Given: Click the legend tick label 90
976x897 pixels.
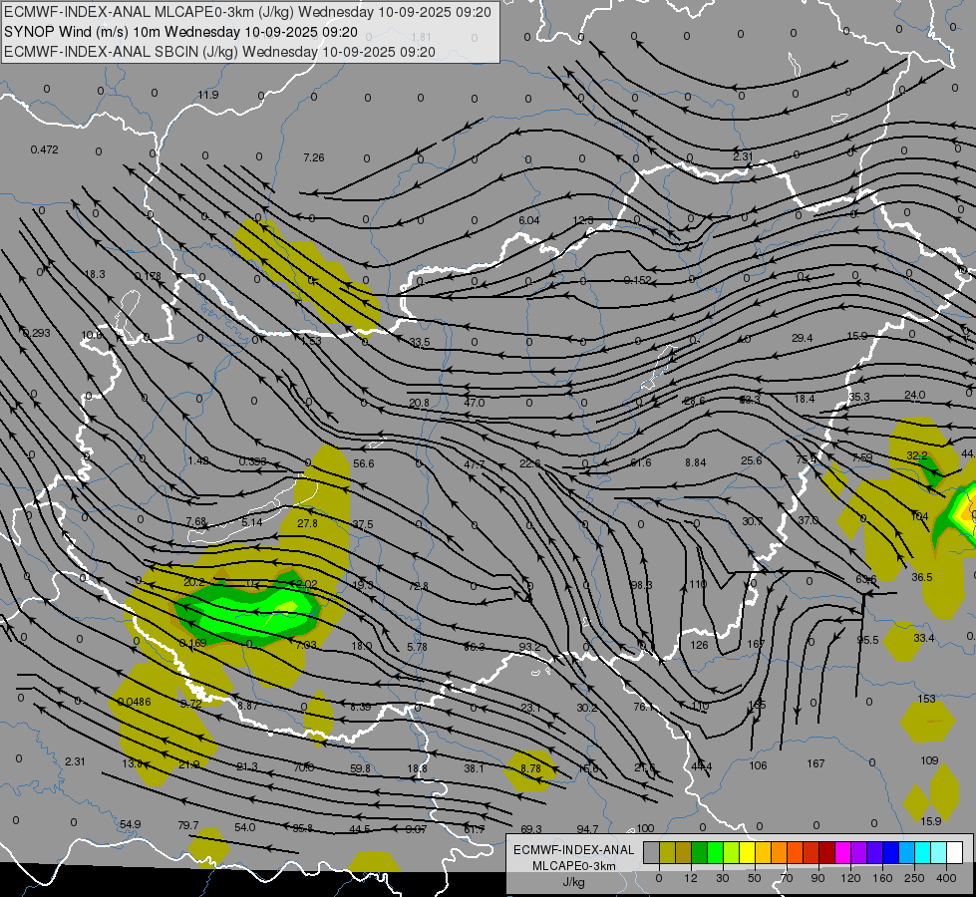Looking at the screenshot, I should [817, 878].
